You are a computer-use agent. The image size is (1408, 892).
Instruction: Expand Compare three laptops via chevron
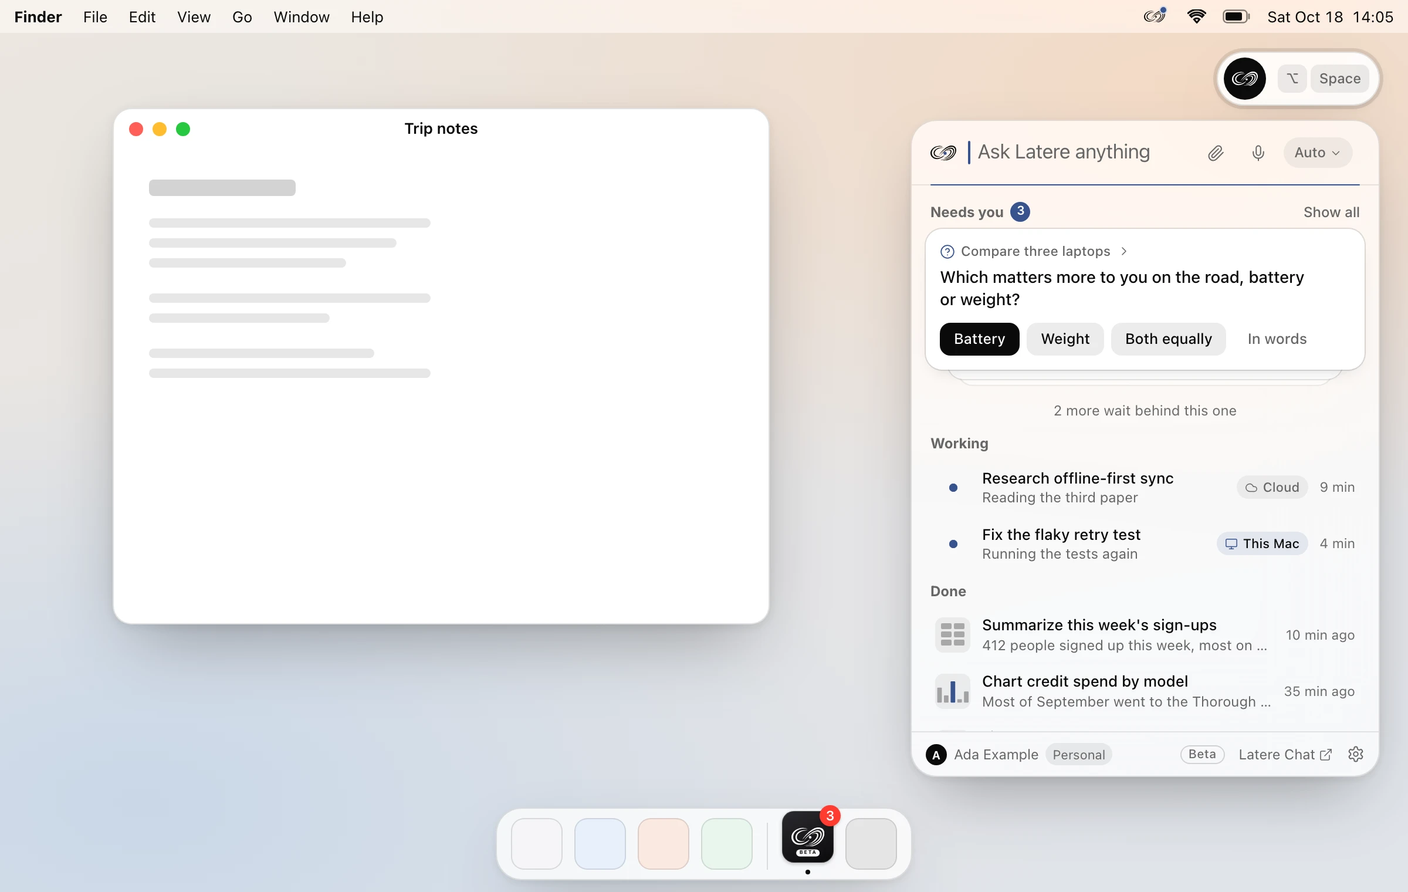(1123, 251)
